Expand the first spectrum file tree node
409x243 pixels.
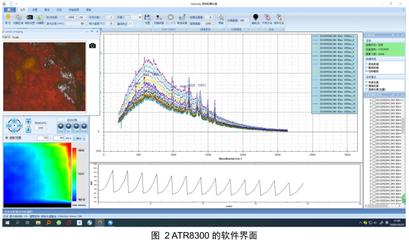pyautogui.click(x=371, y=100)
